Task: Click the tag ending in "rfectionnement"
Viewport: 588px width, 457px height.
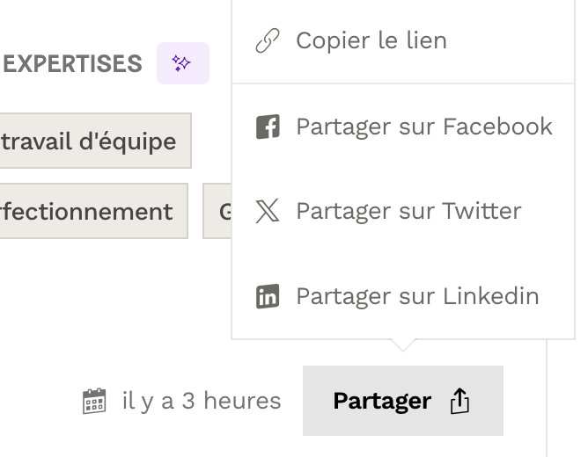Action: click(90, 212)
